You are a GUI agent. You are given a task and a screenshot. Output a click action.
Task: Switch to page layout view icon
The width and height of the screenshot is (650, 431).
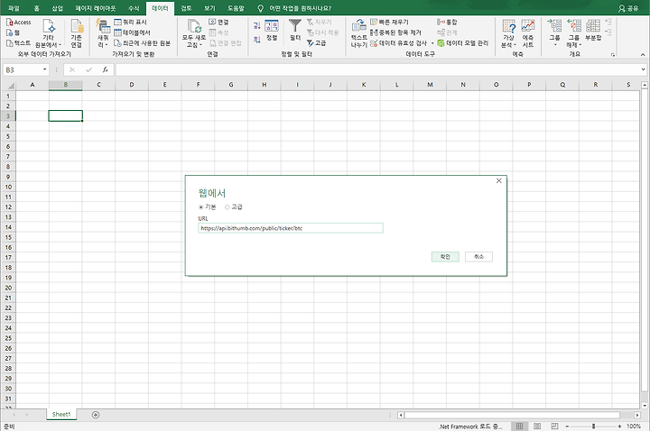[537, 426]
